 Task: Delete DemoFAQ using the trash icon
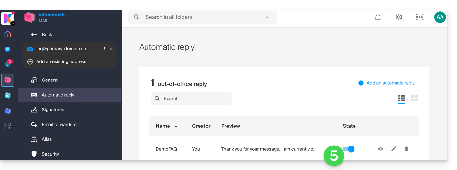(x=406, y=149)
